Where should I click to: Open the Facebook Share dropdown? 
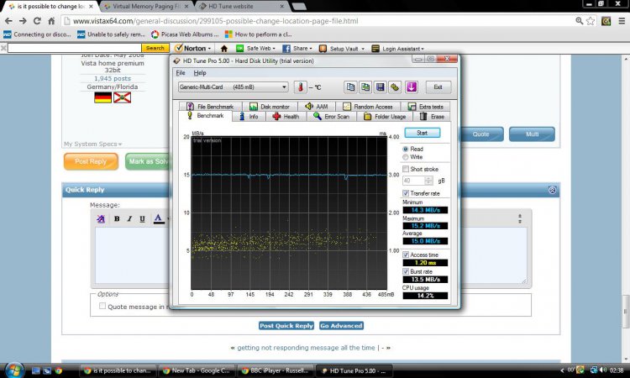pos(297,48)
